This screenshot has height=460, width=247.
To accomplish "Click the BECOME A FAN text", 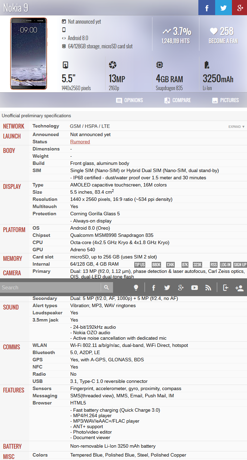I will pyautogui.click(x=223, y=41).
